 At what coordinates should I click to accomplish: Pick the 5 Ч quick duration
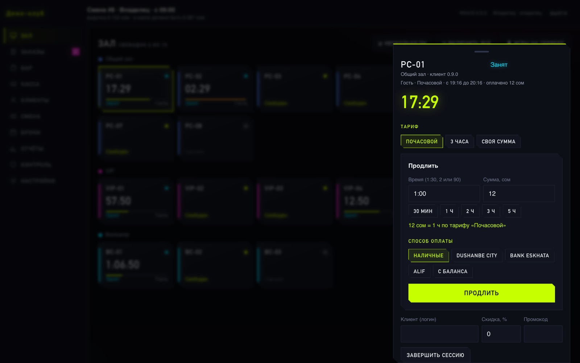click(512, 211)
